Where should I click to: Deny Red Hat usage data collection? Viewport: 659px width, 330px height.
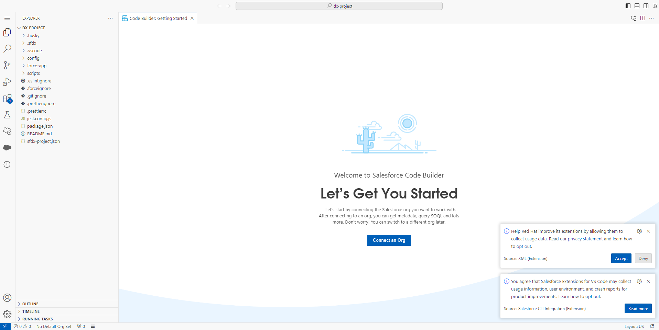coord(643,259)
